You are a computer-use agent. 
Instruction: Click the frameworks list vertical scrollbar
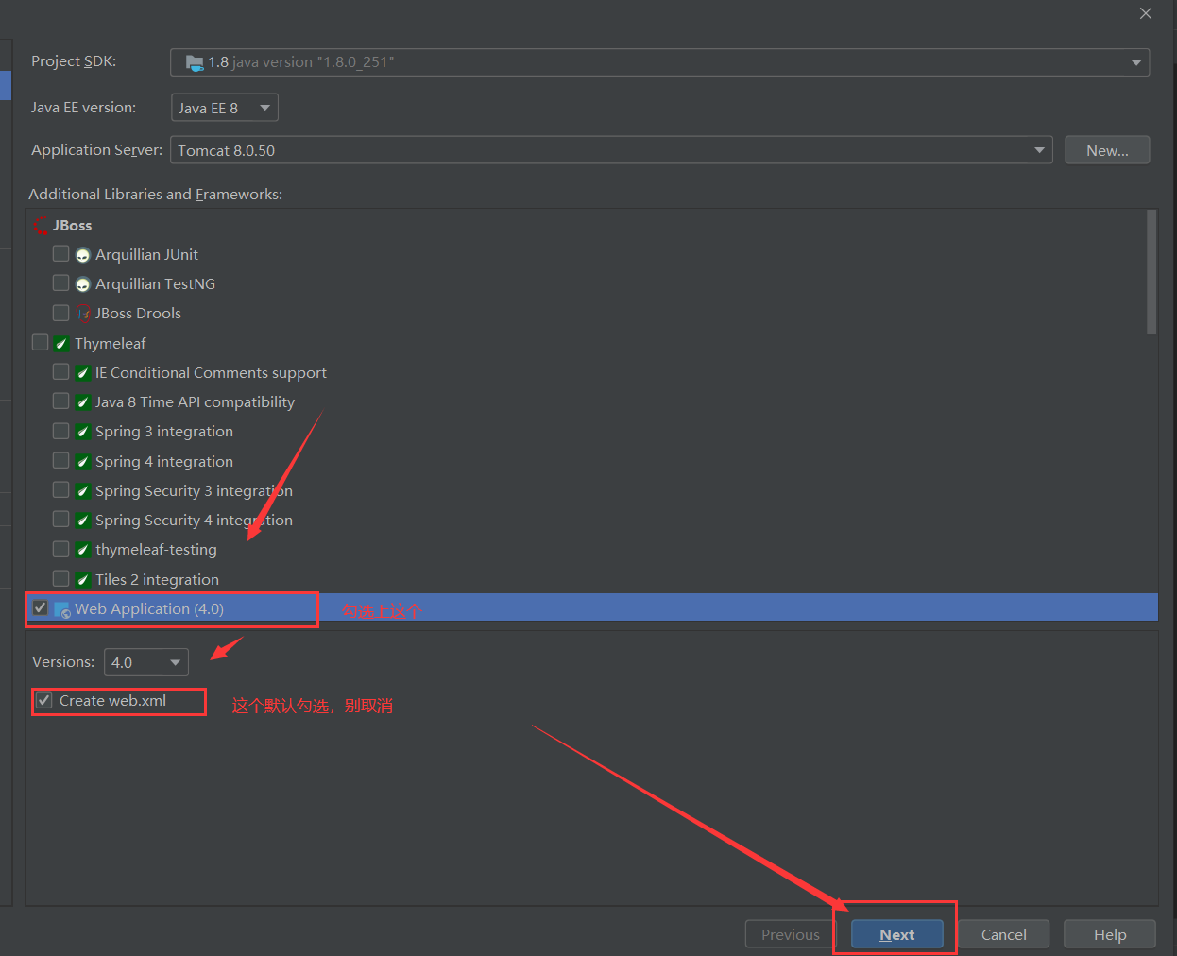(x=1151, y=272)
